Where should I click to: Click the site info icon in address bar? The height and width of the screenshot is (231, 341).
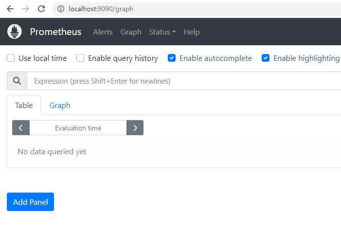pos(61,9)
